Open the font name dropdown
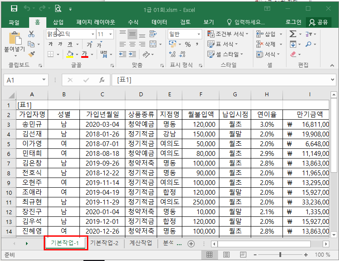This screenshot has width=339, height=261. 93,34
